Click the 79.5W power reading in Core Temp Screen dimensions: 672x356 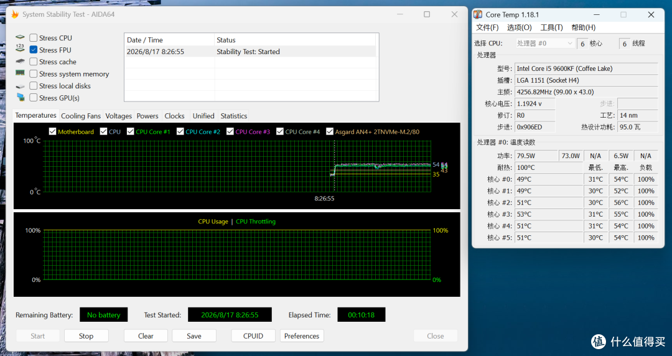536,156
